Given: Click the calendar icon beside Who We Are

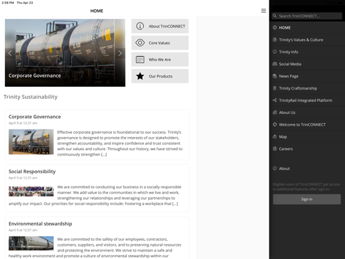Looking at the screenshot, I should coord(140,59).
